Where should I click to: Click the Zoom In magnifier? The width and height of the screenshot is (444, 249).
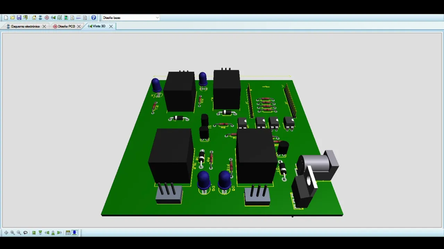pyautogui.click(x=12, y=233)
